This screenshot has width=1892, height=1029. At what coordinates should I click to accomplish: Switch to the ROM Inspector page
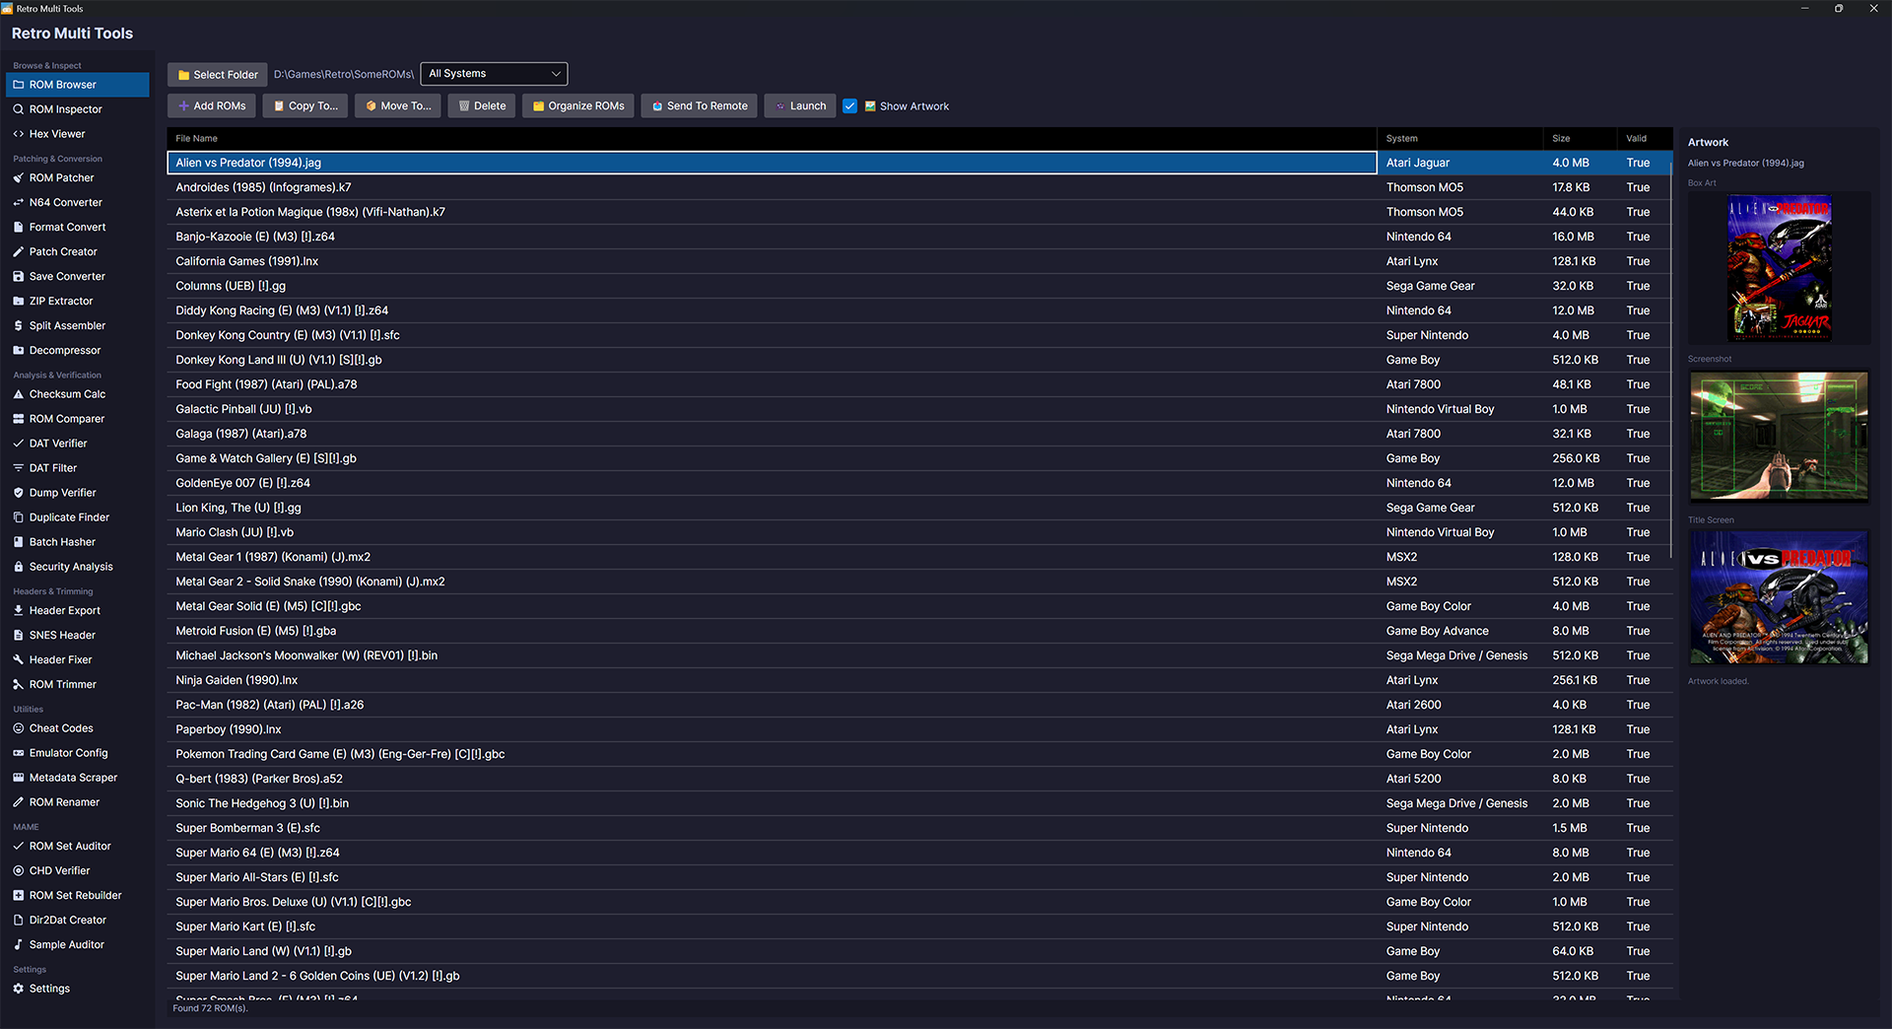pyautogui.click(x=65, y=109)
